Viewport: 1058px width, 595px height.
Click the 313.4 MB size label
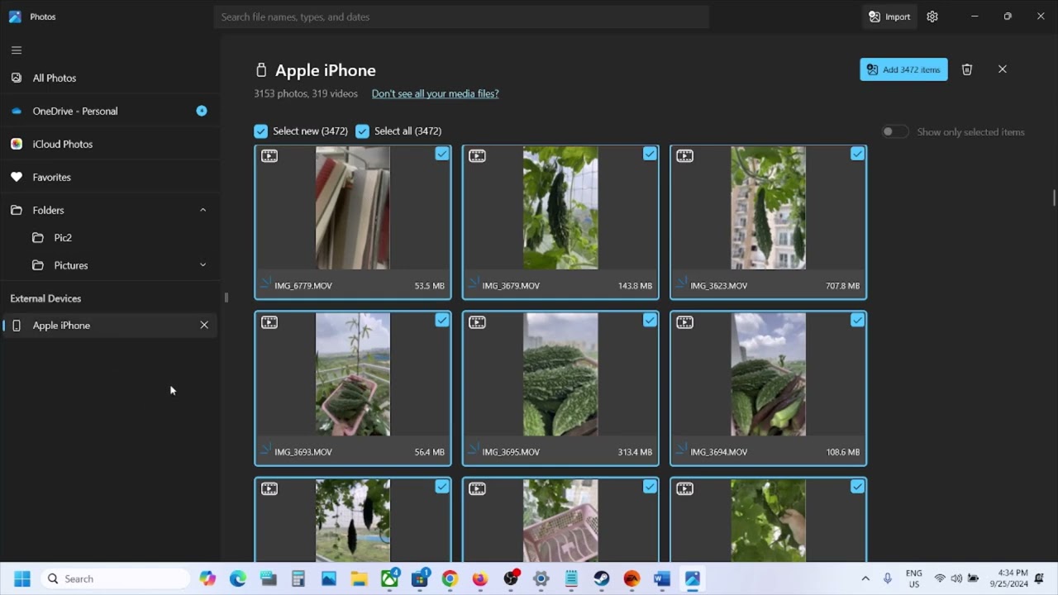tap(635, 452)
